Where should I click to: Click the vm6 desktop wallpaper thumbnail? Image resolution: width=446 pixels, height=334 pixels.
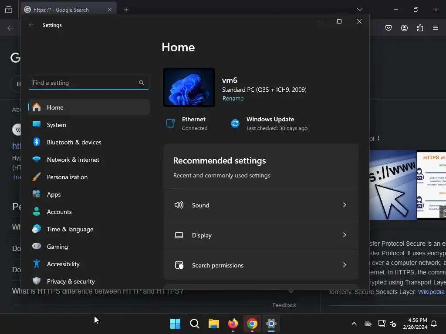click(x=189, y=87)
